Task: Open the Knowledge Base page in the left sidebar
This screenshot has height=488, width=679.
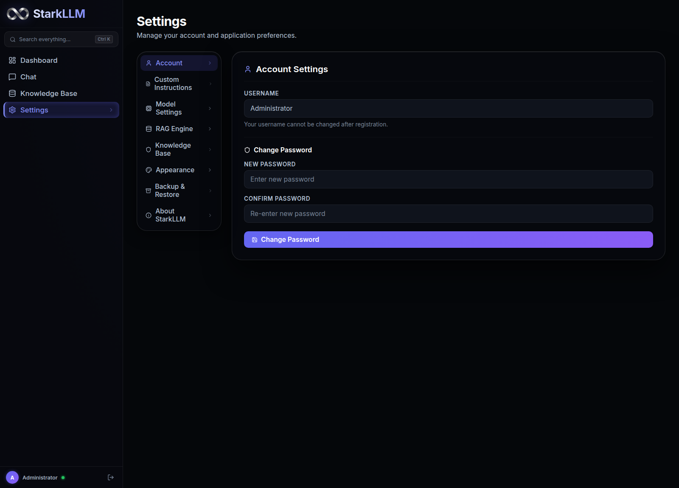Action: [61, 93]
